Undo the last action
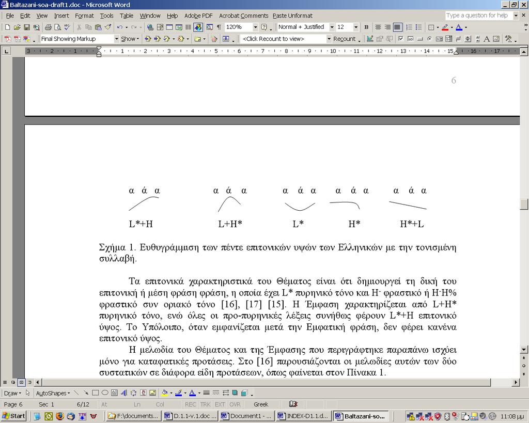Image resolution: width=529 pixels, height=423 pixels. [x=119, y=27]
